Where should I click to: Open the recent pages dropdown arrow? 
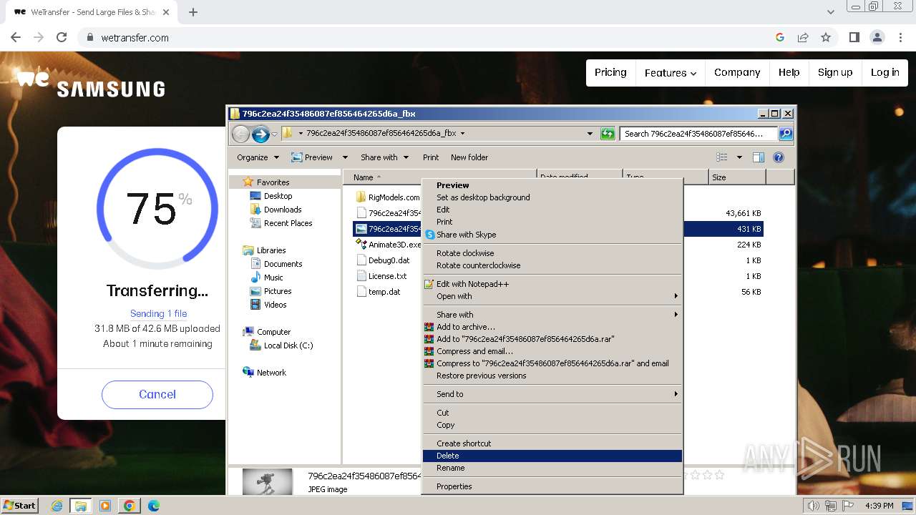pos(274,134)
